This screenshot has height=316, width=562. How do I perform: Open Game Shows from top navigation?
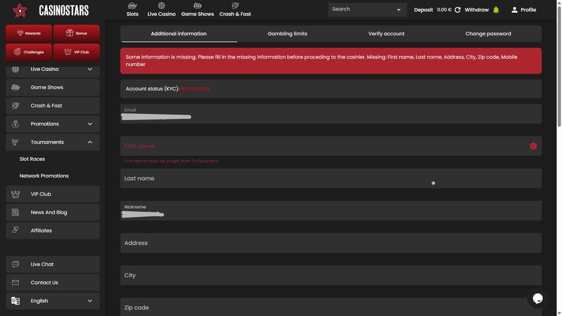click(x=197, y=9)
